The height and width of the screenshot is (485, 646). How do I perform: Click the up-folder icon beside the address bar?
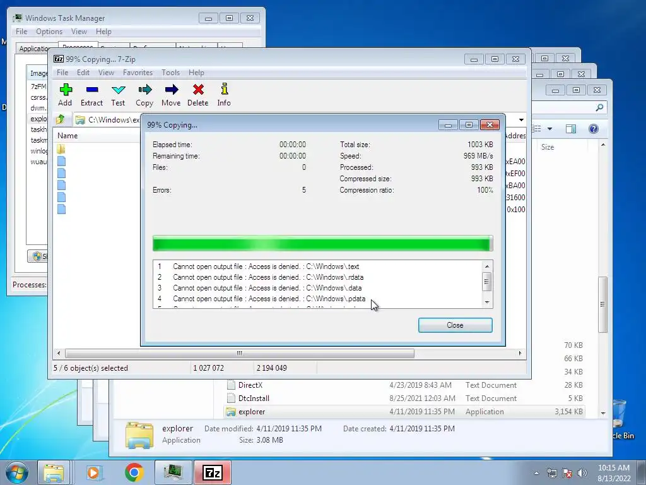click(x=61, y=119)
